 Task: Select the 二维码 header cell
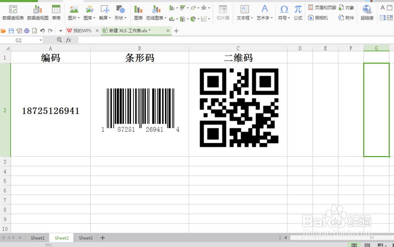pos(238,58)
